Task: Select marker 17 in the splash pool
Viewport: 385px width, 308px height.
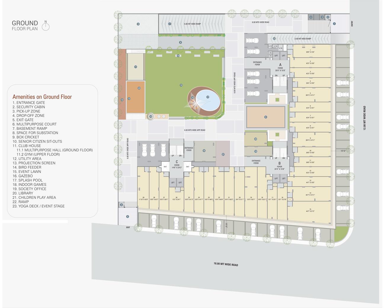Action: click(208, 97)
